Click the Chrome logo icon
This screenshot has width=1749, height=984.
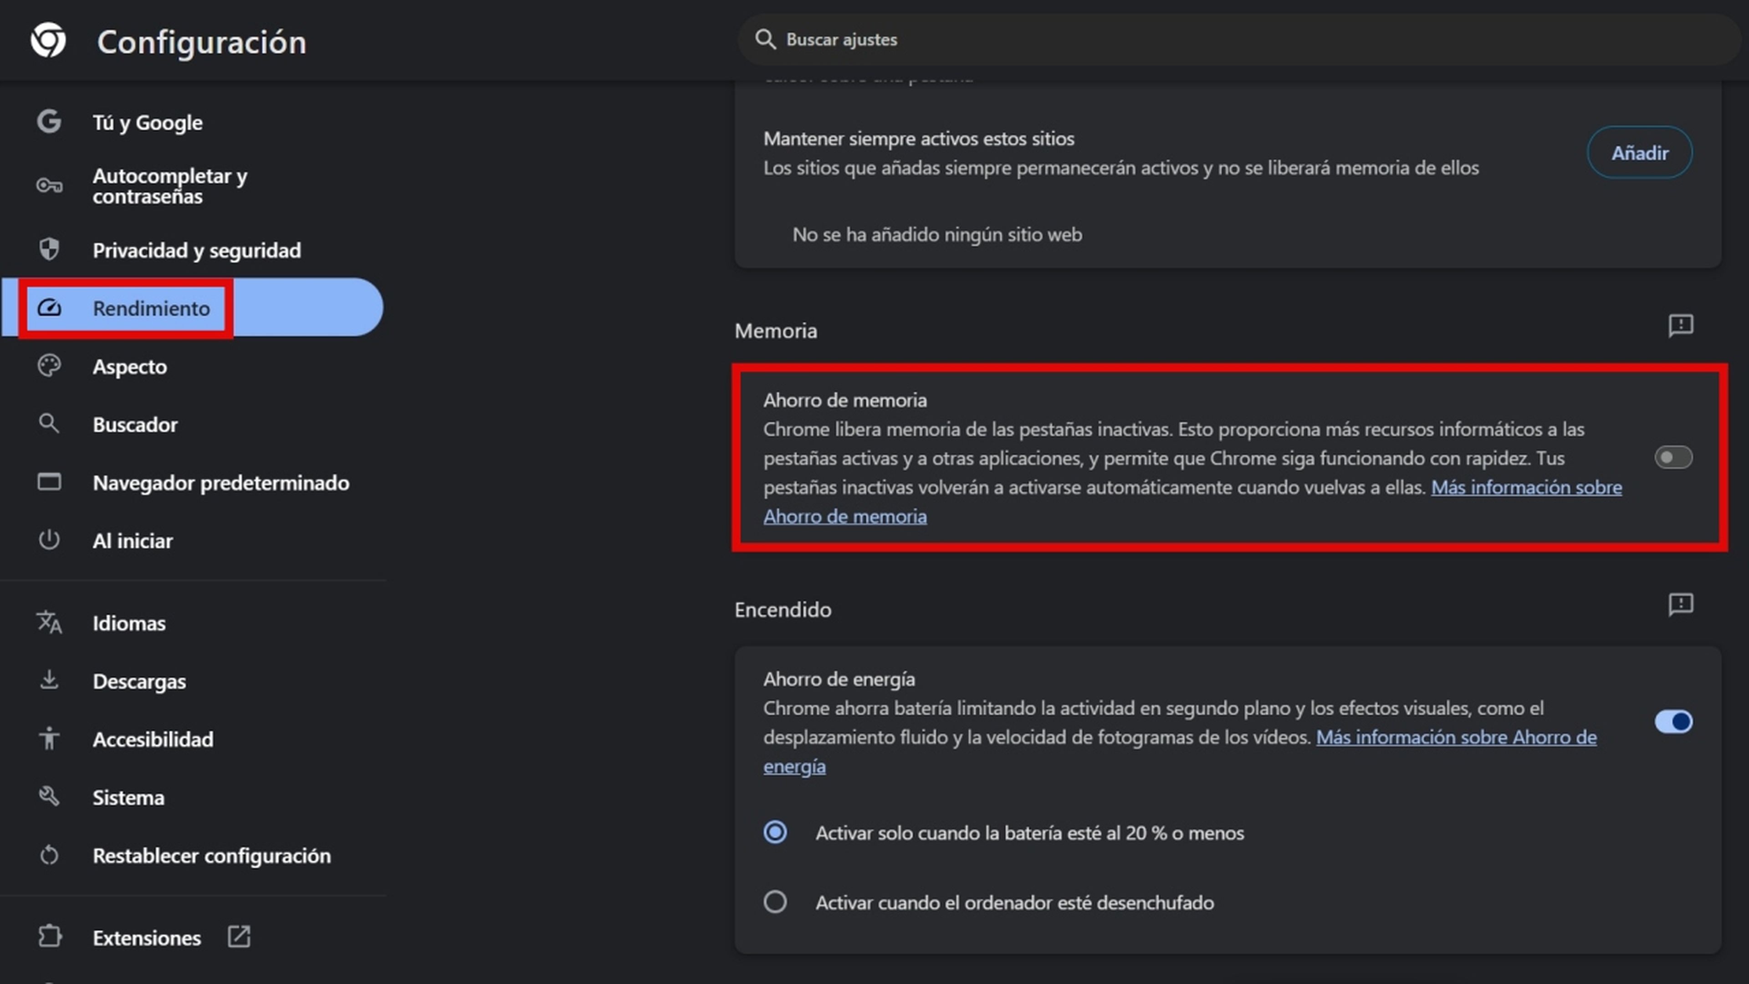pyautogui.click(x=48, y=40)
